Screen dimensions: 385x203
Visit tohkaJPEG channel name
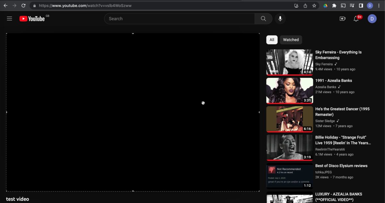324,172
